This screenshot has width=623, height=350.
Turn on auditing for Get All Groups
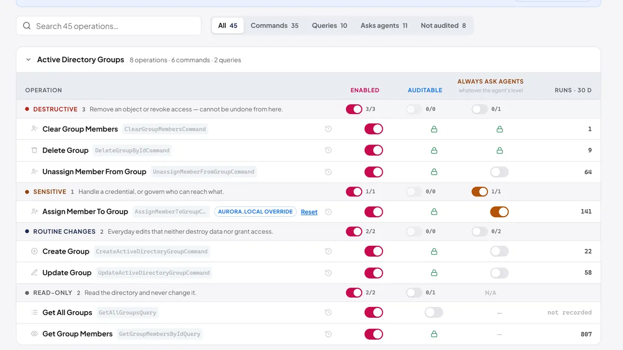click(434, 313)
